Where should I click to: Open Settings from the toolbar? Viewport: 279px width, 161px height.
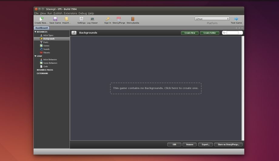81,19
